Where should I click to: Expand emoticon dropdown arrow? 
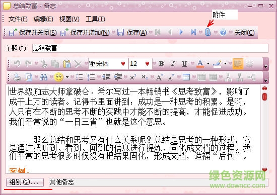pos(67,77)
